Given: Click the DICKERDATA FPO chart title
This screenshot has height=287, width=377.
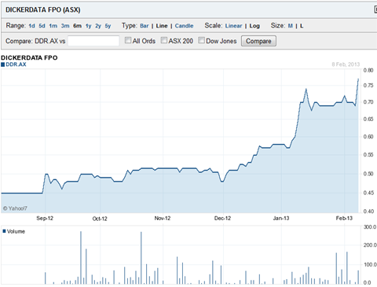Looking at the screenshot, I should coord(29,57).
